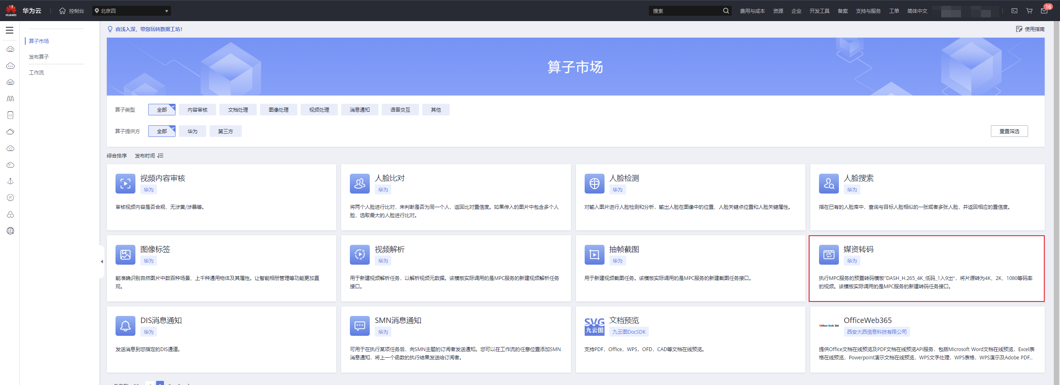Select the 综合排序 sort option
Image resolution: width=1060 pixels, height=385 pixels.
[117, 156]
